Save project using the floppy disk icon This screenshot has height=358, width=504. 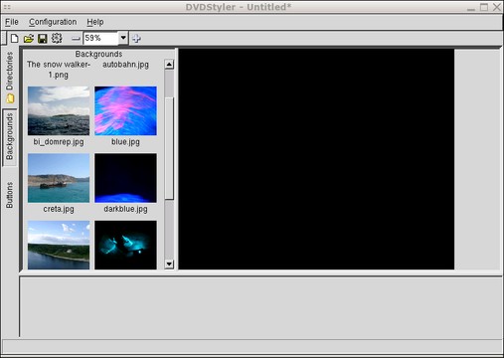(43, 39)
